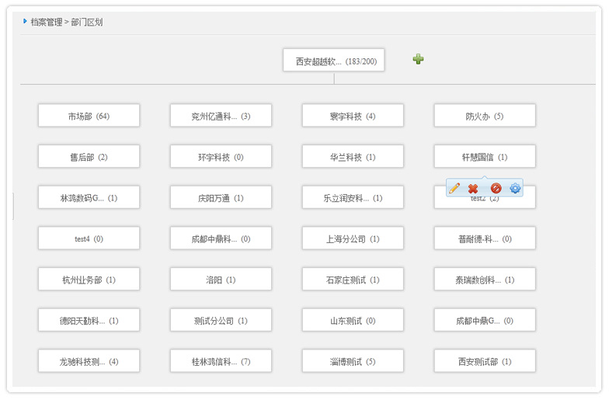Open the blue gear settings icon

tap(515, 188)
